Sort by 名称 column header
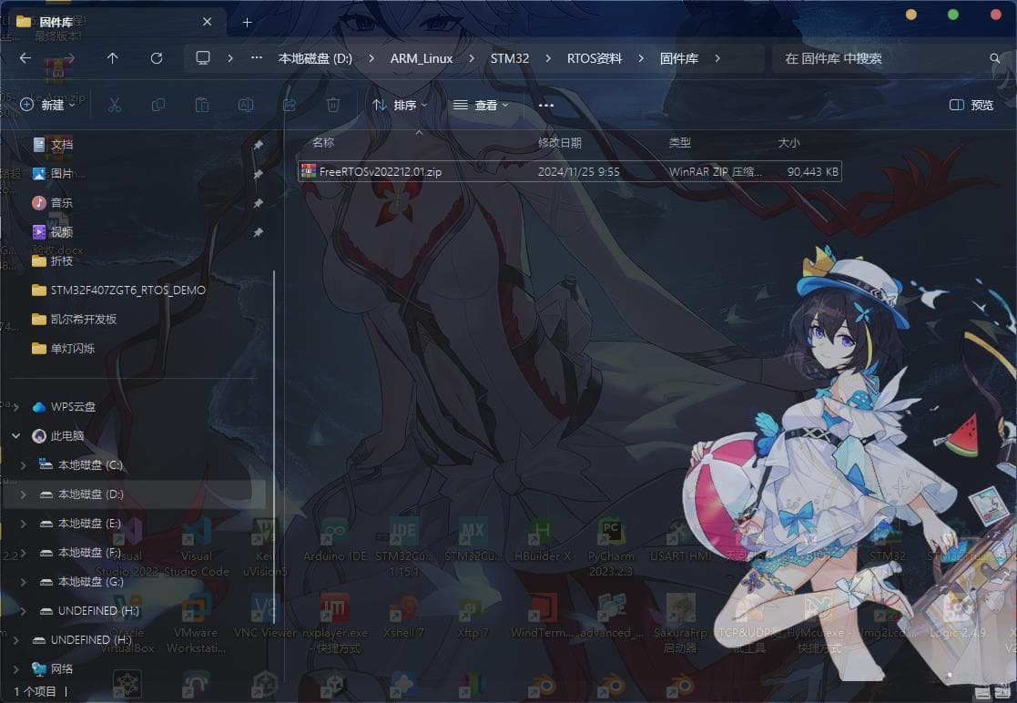Viewport: 1017px width, 703px height. (323, 143)
